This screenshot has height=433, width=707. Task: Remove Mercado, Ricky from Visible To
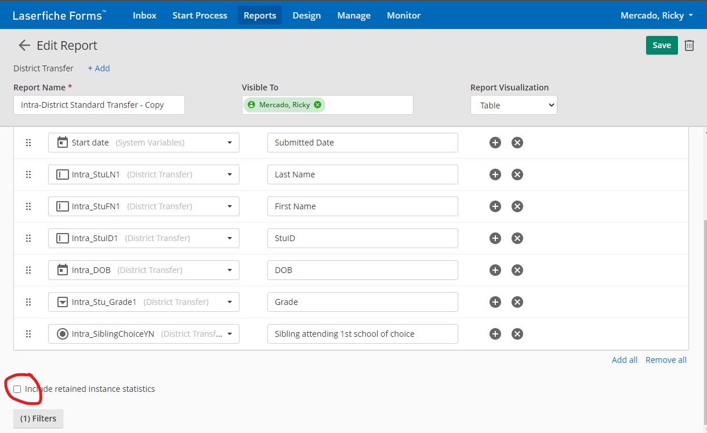pyautogui.click(x=317, y=105)
